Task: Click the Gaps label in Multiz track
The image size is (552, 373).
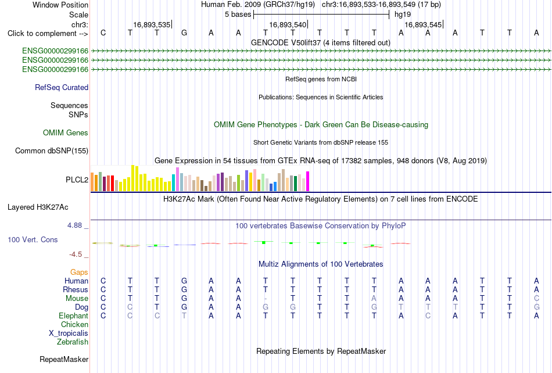Action: click(79, 272)
